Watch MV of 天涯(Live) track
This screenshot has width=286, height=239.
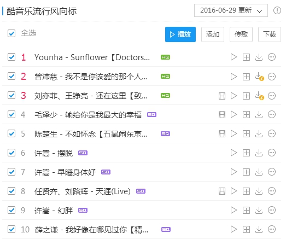pyautogui.click(x=222, y=191)
